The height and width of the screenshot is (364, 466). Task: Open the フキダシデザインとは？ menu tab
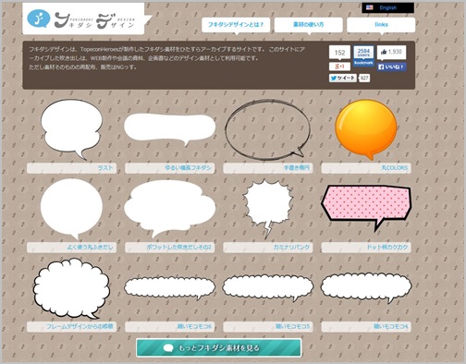click(x=236, y=25)
